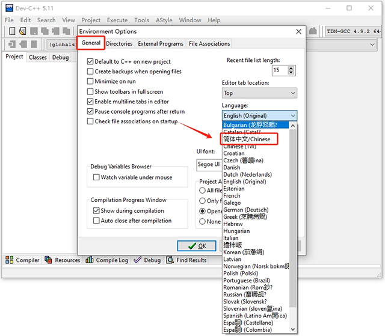Click the Dev-C++ title bar app icon

coord(9,8)
